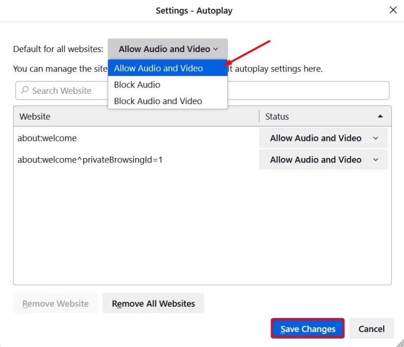Click the divider between Website and Status headers

pyautogui.click(x=259, y=117)
